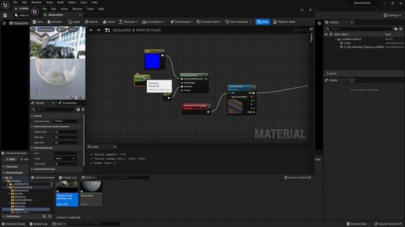Screen dimensions: 405x227
Task: Click the Add button in the Content Browser
Action: coord(10,160)
